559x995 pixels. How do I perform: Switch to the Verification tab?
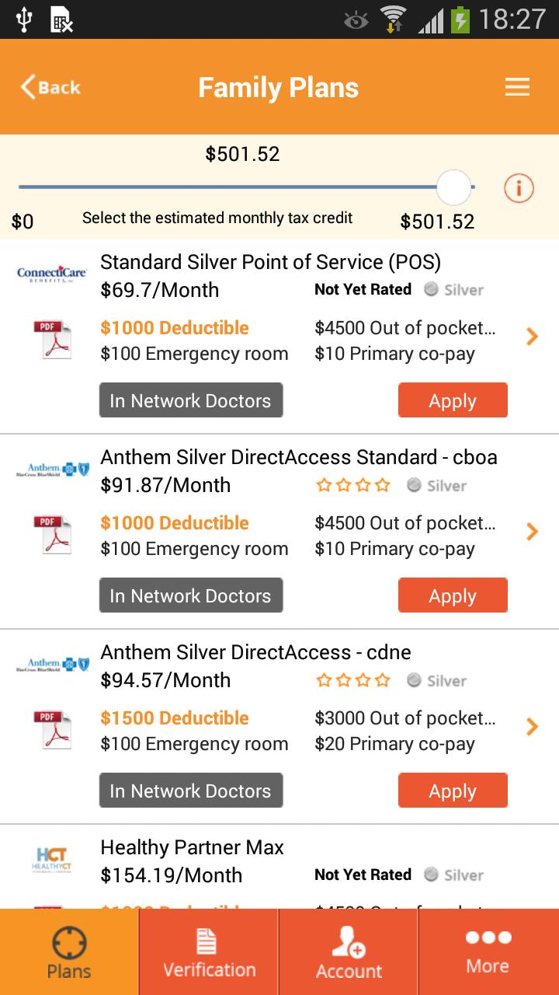209,952
